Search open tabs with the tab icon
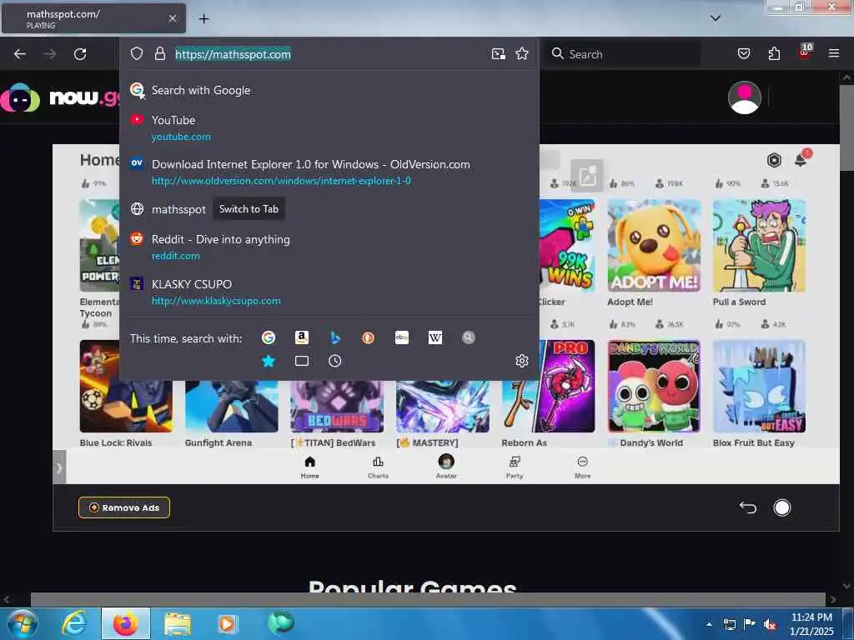 coord(302,361)
